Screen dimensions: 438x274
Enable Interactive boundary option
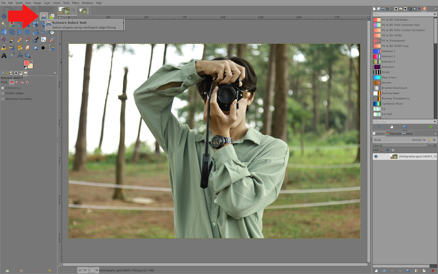click(2, 99)
